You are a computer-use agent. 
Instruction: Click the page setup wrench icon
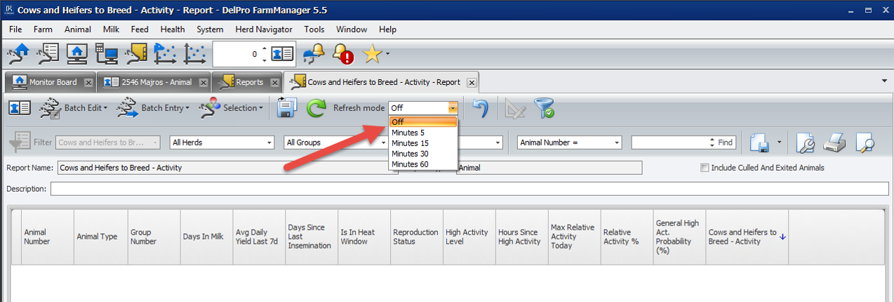click(x=806, y=143)
